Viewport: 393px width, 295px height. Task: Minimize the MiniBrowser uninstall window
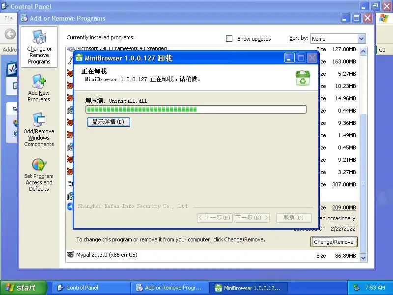coord(289,58)
